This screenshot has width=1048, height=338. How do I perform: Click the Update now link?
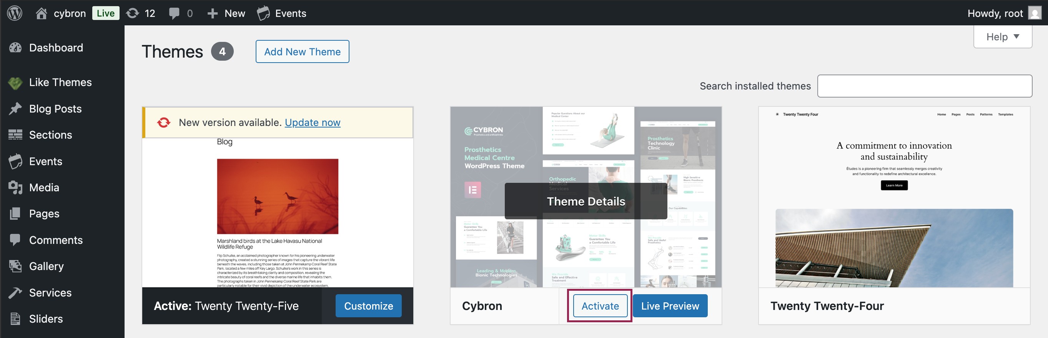[x=313, y=122]
